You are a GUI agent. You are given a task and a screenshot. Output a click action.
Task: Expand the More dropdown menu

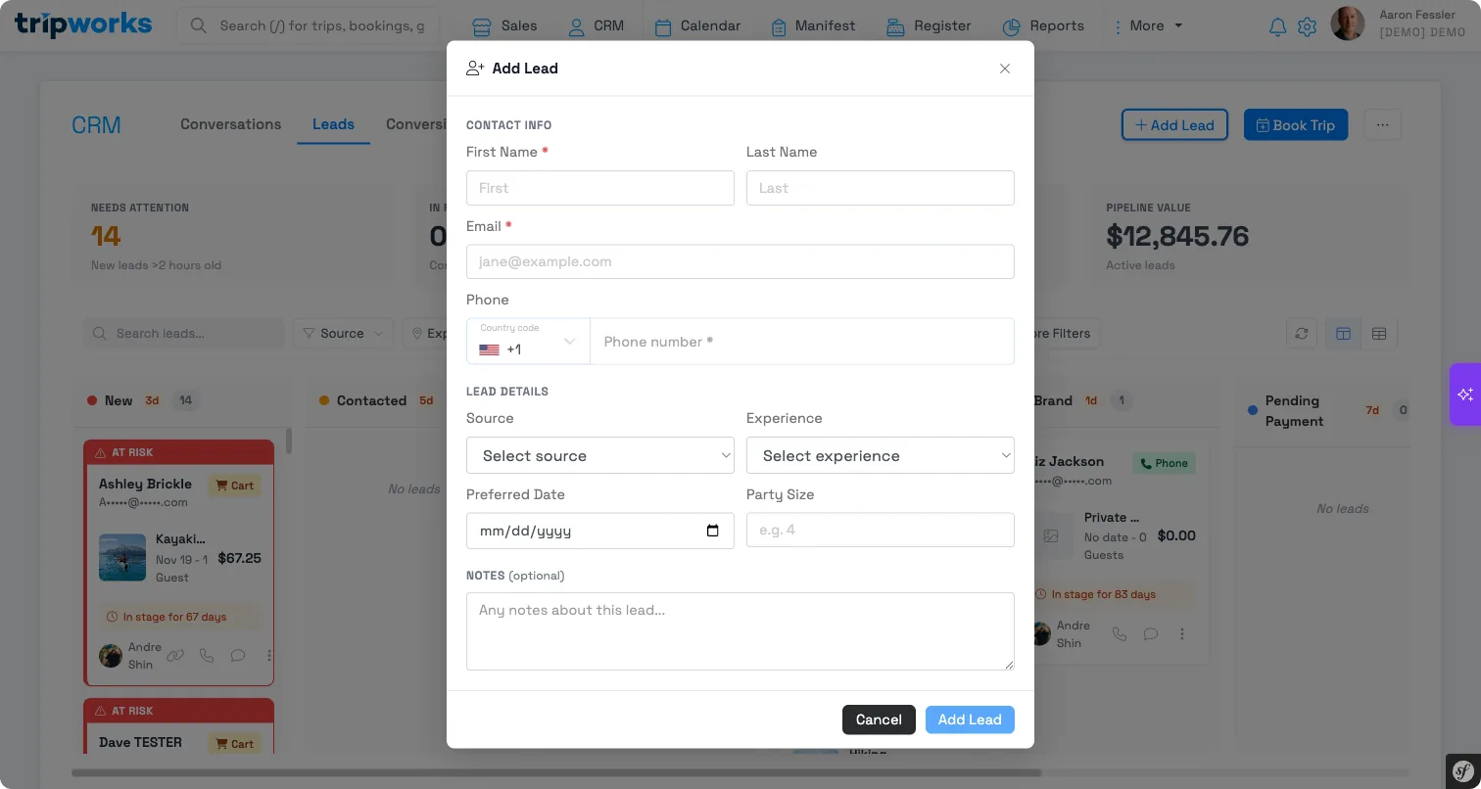click(1148, 25)
